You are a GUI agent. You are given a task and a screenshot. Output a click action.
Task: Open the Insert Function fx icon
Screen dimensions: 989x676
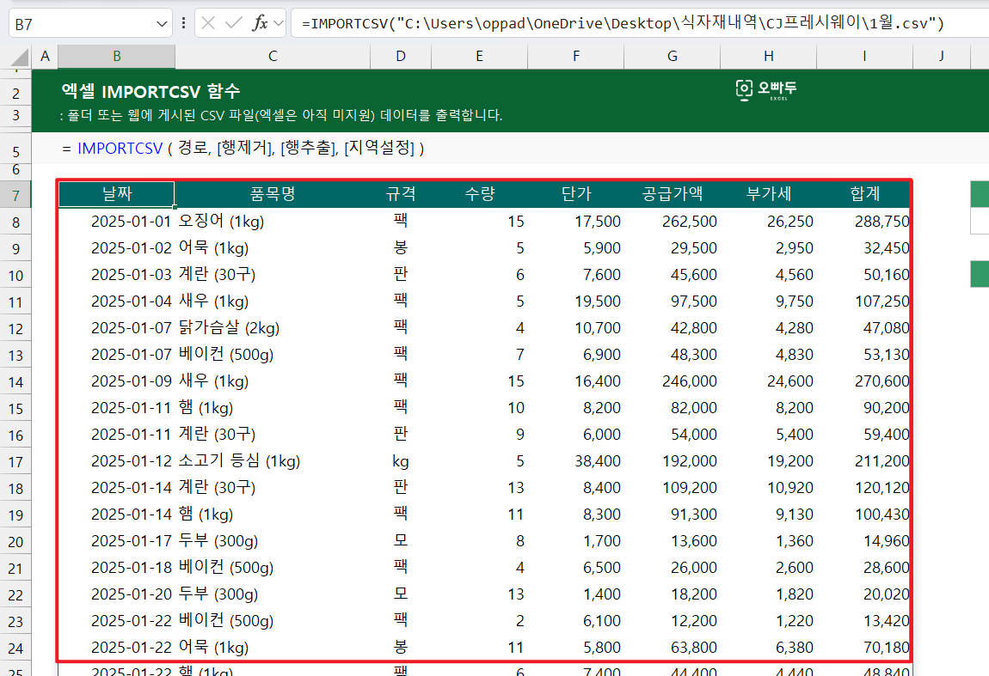[x=259, y=23]
